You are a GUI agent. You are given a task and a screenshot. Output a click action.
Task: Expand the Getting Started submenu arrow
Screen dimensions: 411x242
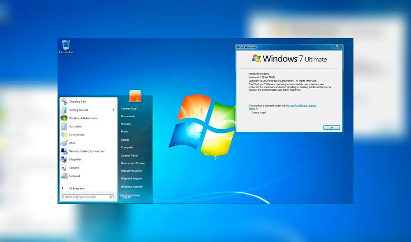tap(114, 110)
